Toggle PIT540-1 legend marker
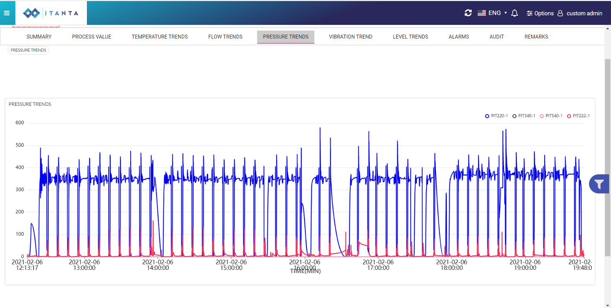The image size is (611, 308). (542, 116)
